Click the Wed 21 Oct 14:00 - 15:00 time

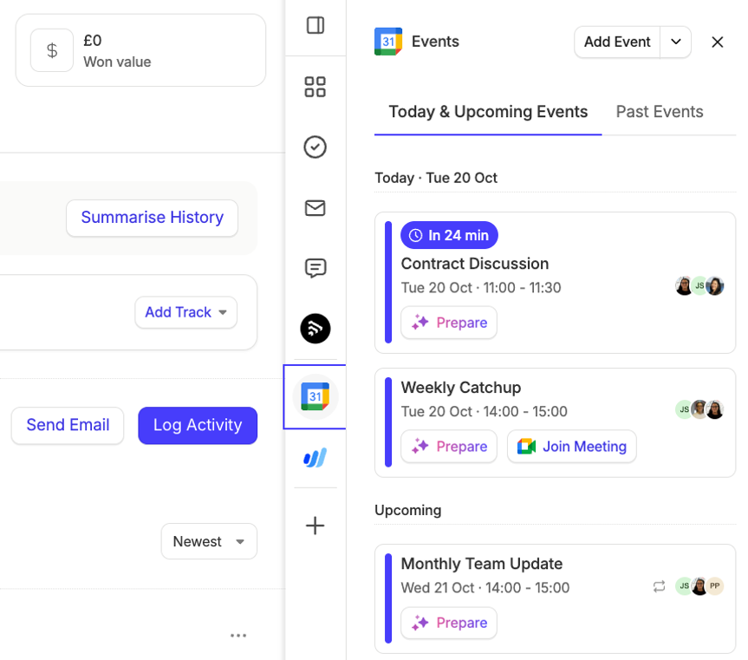click(x=485, y=588)
